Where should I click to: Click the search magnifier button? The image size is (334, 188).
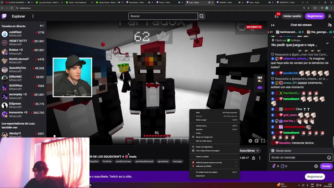tap(201, 16)
